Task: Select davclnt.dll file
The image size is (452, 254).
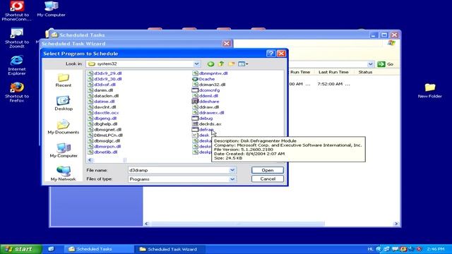Action: point(102,107)
